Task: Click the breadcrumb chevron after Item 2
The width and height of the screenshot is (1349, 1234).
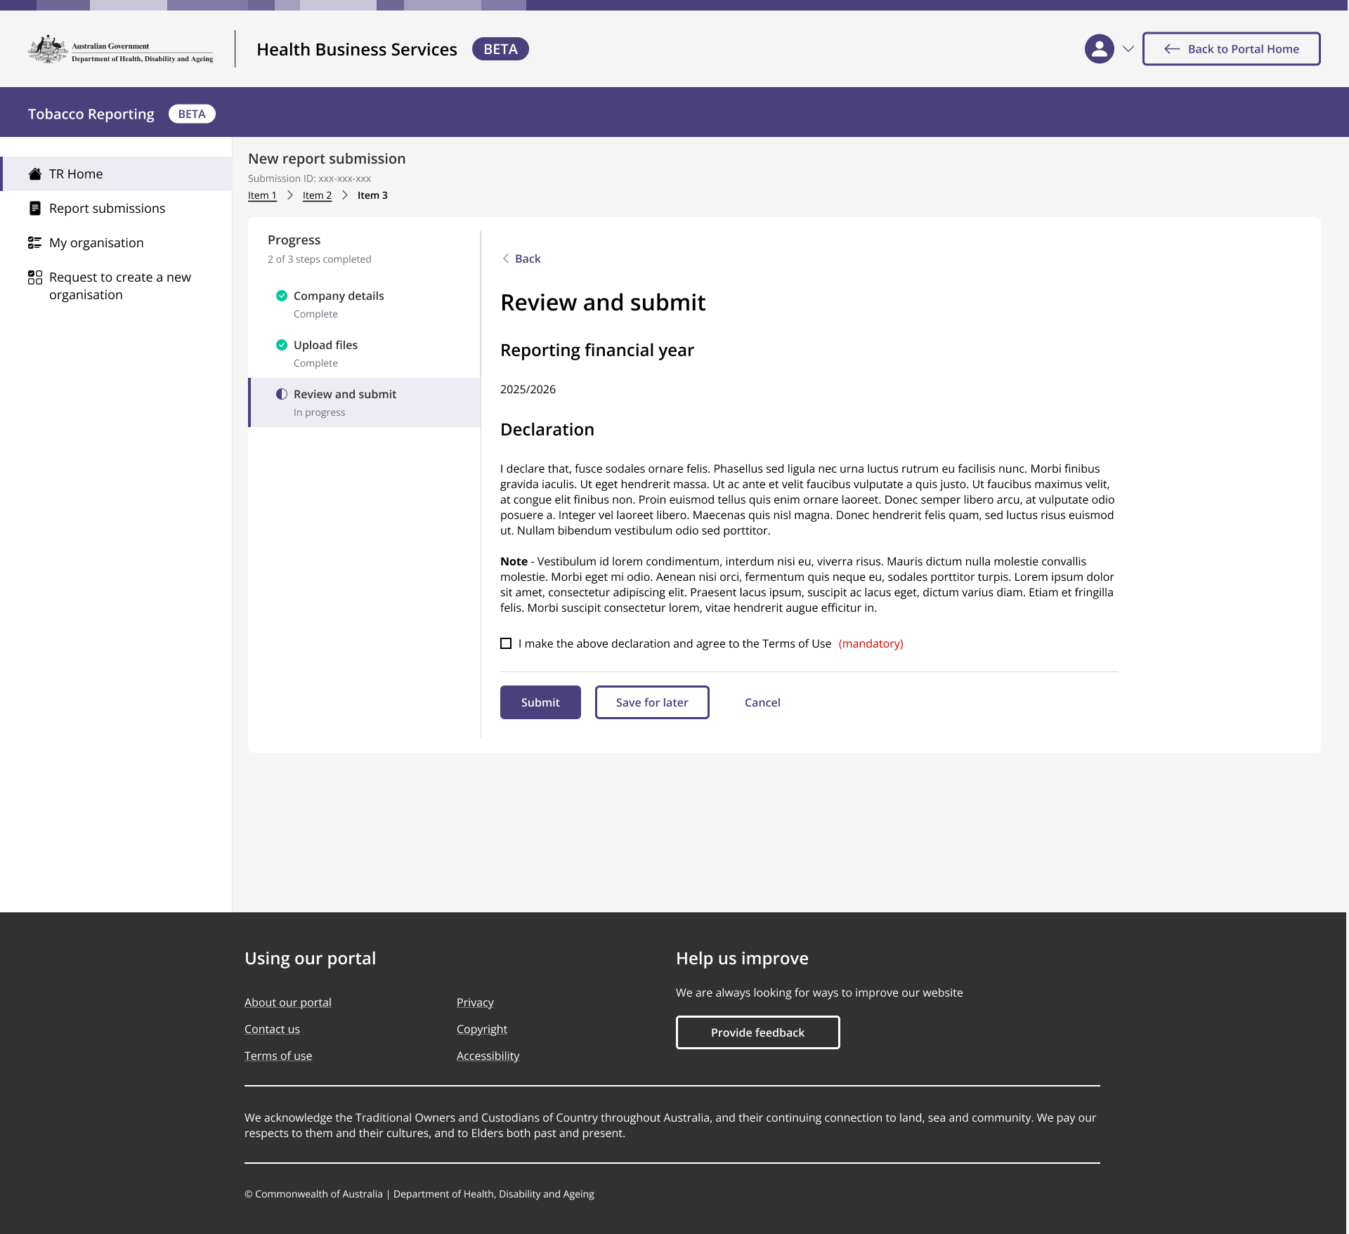Action: point(345,195)
